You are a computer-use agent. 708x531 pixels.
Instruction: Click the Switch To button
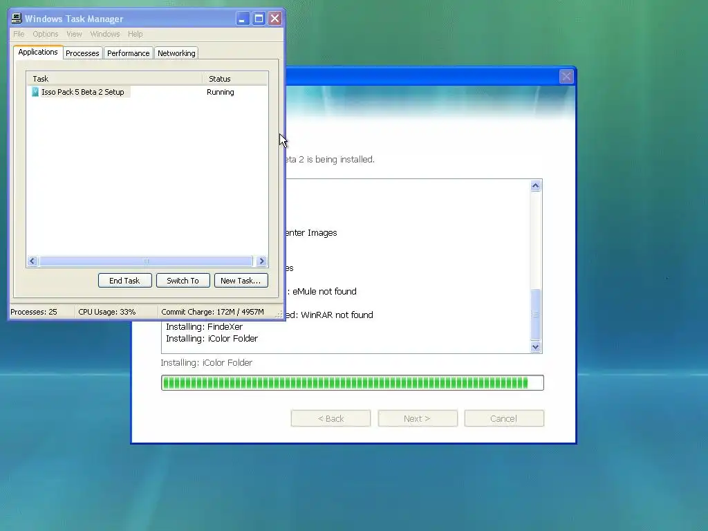(183, 281)
